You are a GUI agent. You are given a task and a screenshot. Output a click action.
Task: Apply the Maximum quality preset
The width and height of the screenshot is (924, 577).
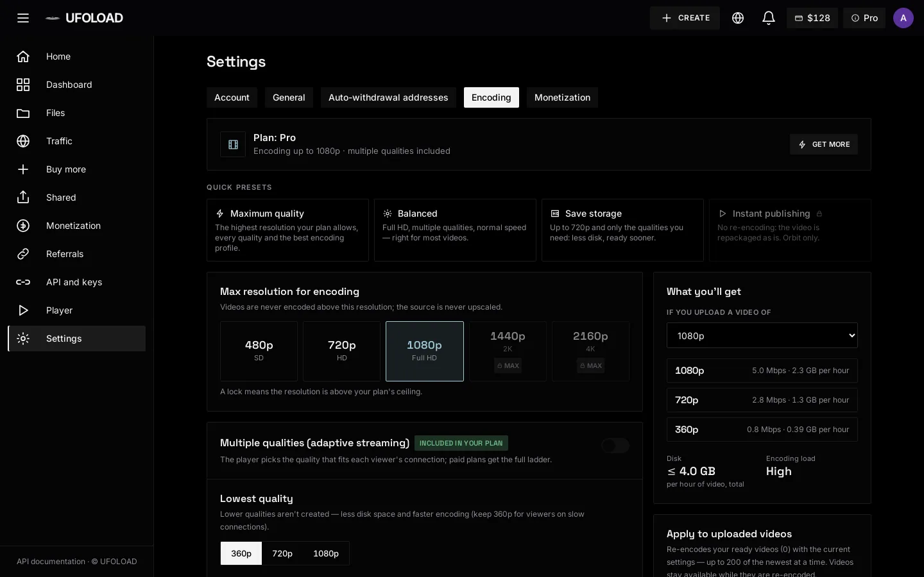pos(287,230)
